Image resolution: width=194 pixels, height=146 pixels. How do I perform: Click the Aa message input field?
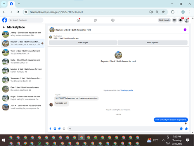tap(123, 128)
